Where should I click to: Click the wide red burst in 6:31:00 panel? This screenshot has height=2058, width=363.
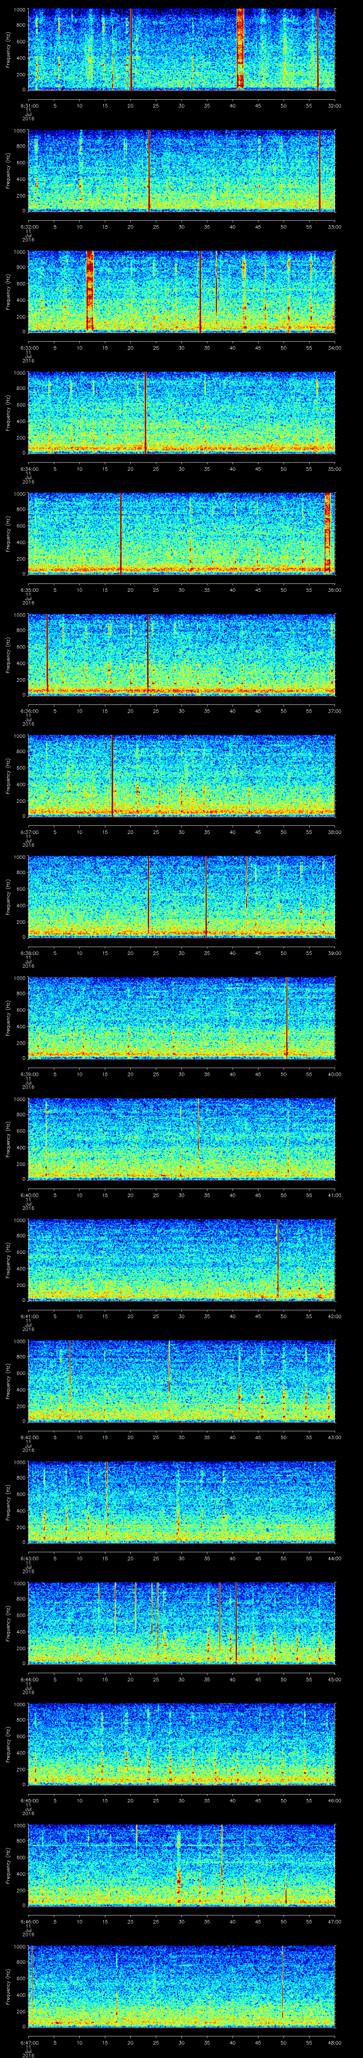240,49
